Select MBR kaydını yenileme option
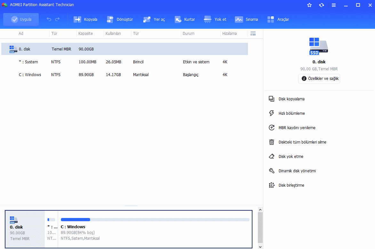The width and height of the screenshot is (375, 249). tap(297, 128)
